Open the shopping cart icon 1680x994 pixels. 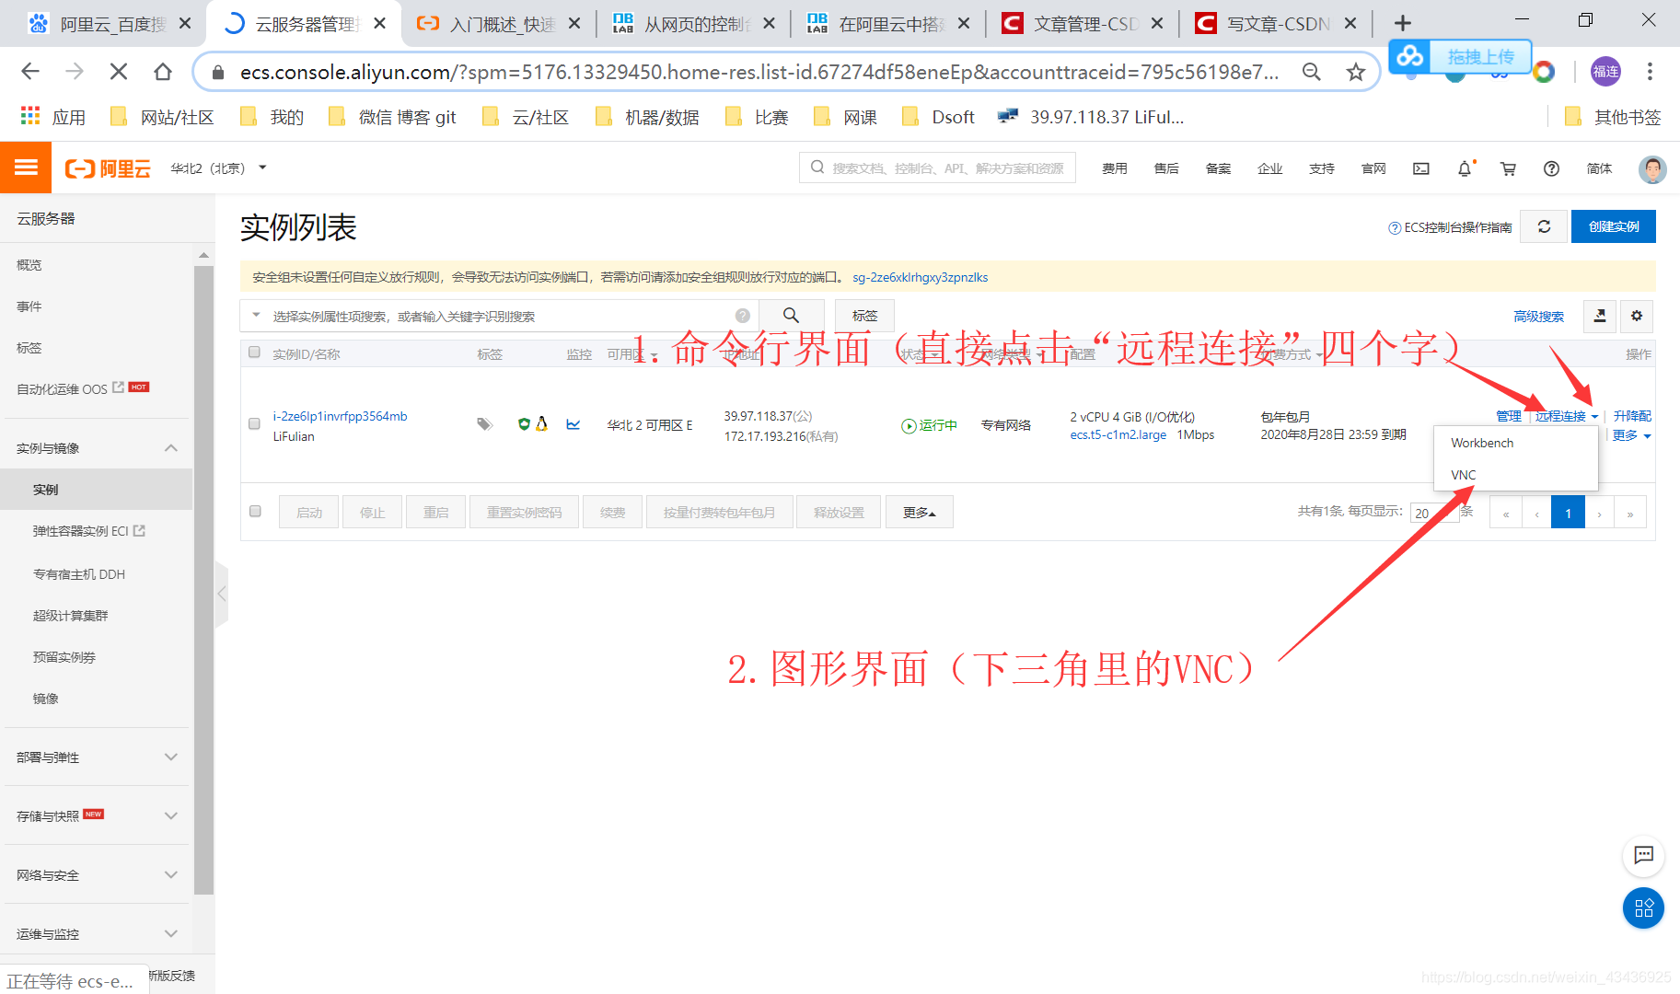(x=1507, y=168)
